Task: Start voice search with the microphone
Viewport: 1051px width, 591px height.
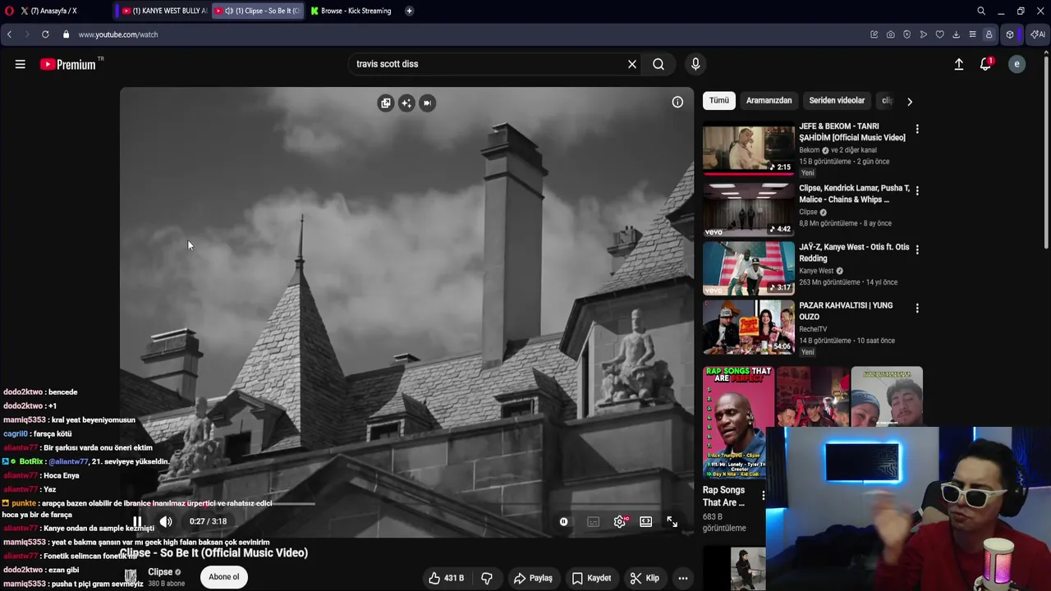Action: [x=695, y=64]
